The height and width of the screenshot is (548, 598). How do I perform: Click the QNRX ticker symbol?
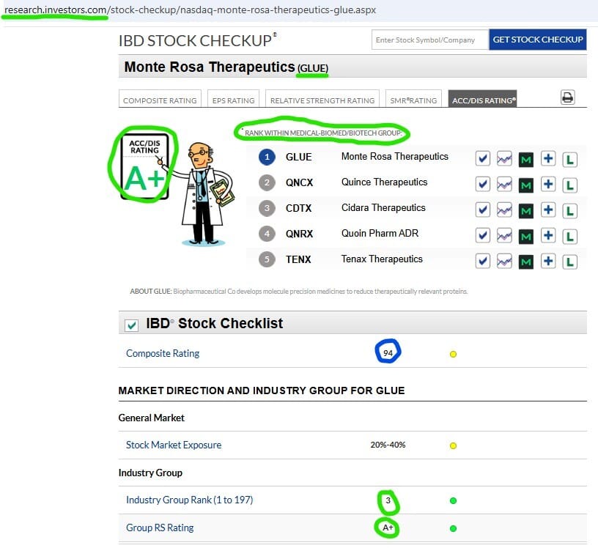(300, 234)
